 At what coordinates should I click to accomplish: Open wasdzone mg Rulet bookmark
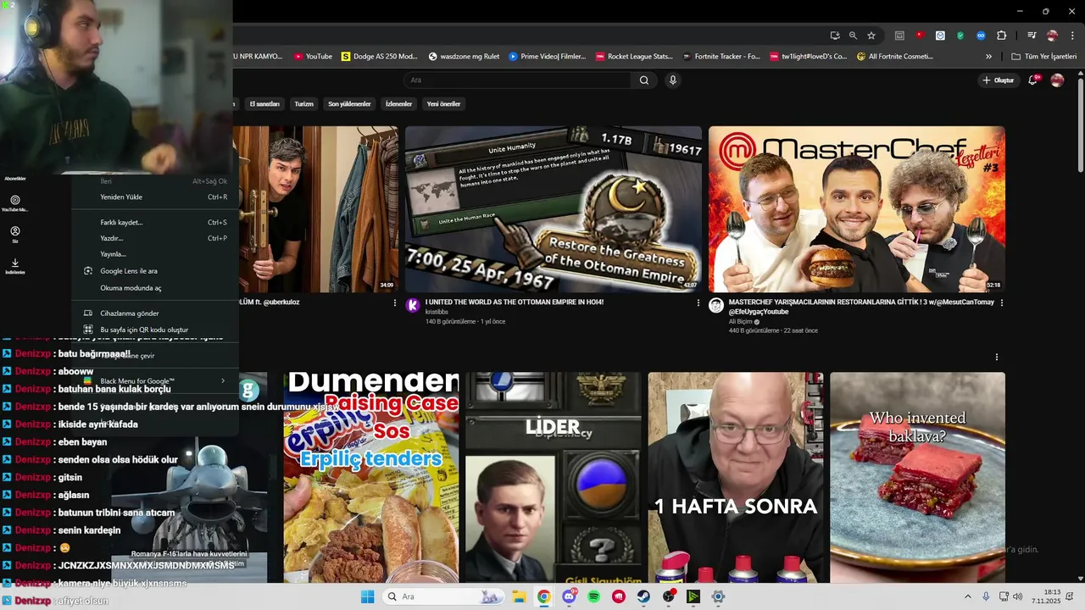[465, 57]
